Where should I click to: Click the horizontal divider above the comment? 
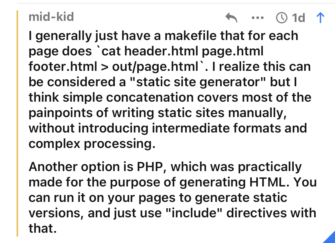point(176,3)
